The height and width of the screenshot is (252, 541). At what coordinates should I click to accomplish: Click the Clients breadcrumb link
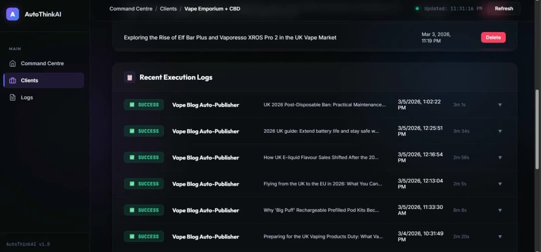[x=168, y=9]
